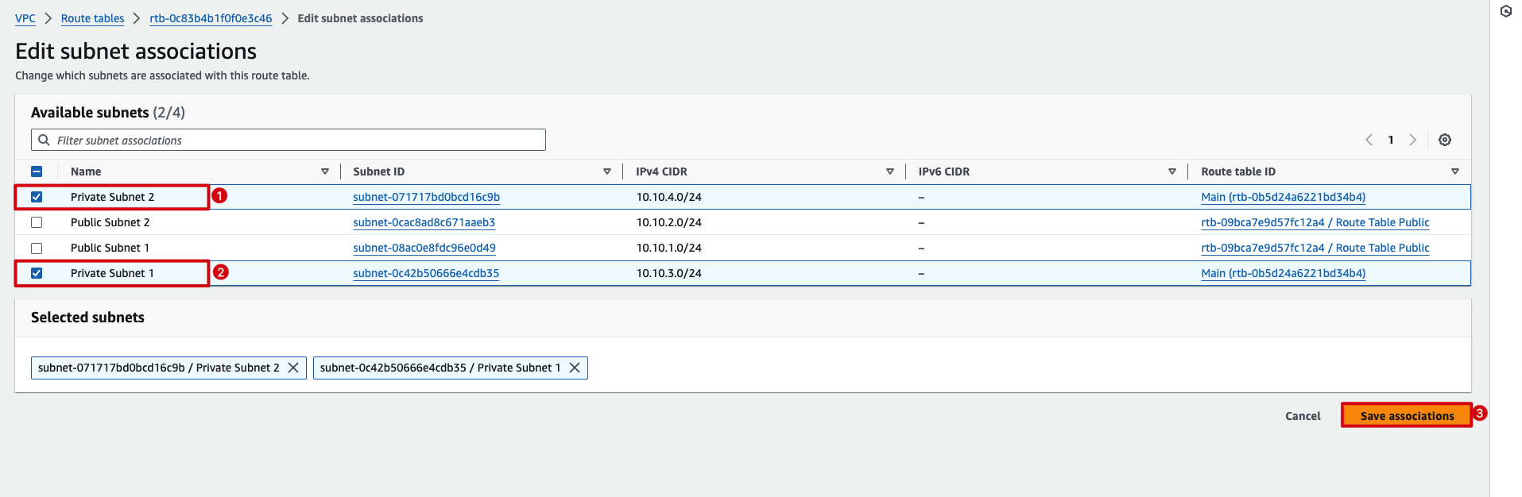Click the Cancel button
This screenshot has height=497, width=1522.
1303,416
